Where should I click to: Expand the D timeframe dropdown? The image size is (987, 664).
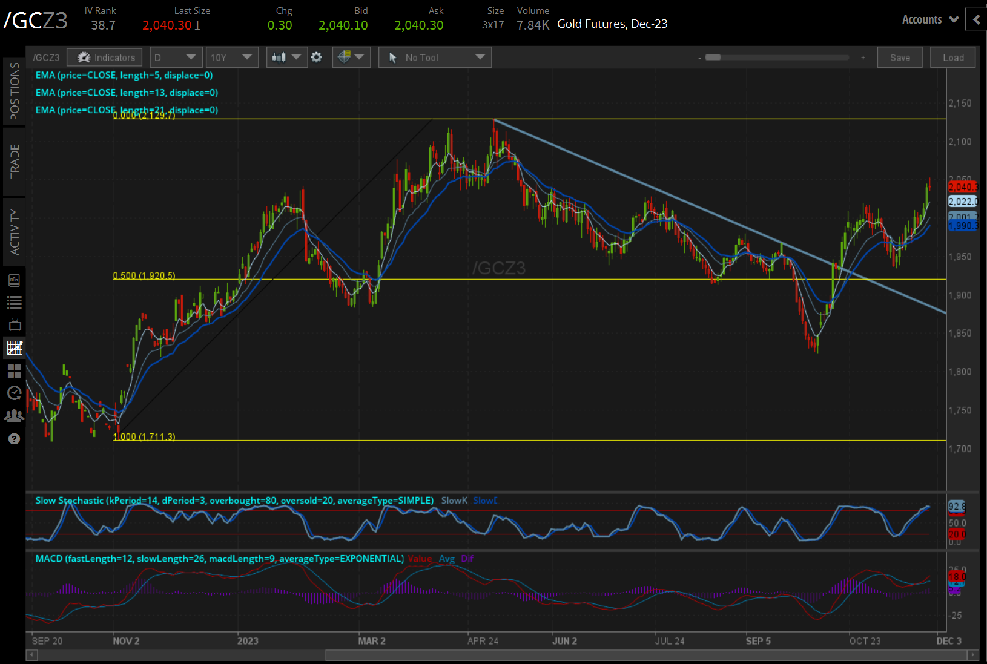[x=175, y=58]
